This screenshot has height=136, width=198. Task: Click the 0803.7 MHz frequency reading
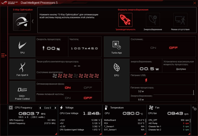32,113
